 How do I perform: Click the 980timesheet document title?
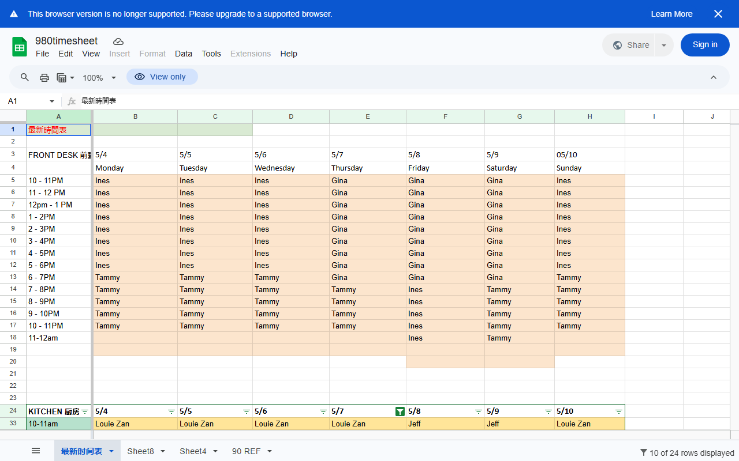(66, 41)
